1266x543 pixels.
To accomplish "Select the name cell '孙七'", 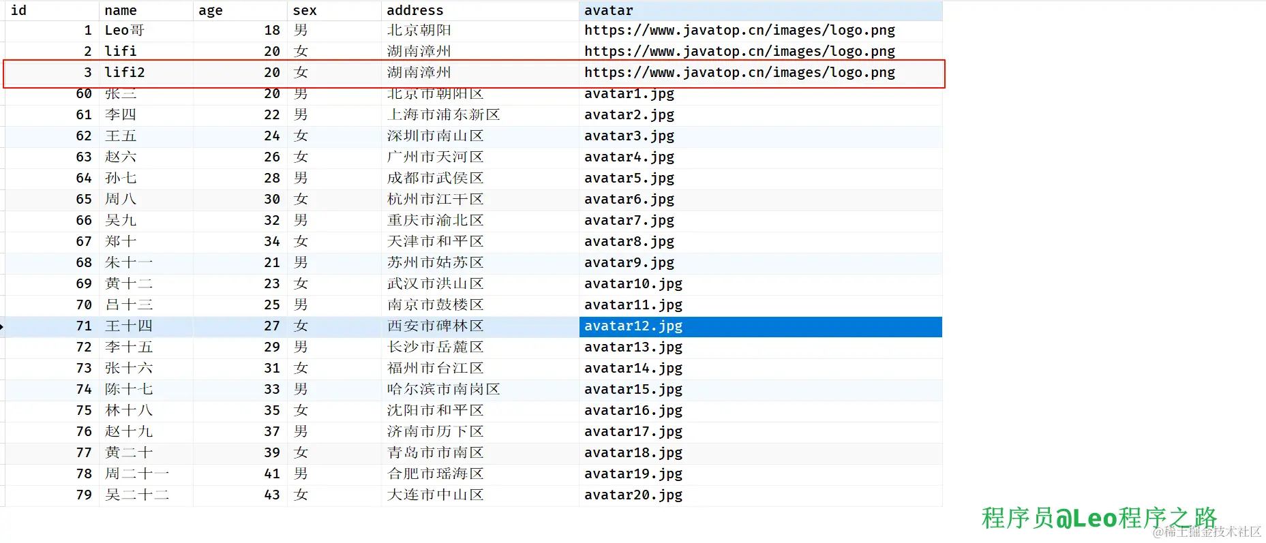I will pos(146,179).
